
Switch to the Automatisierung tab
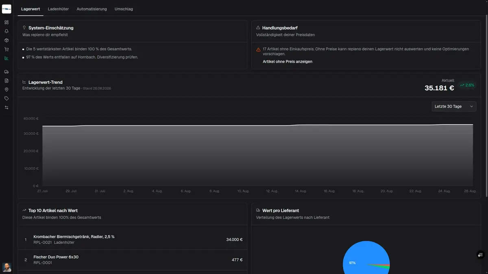pyautogui.click(x=91, y=9)
